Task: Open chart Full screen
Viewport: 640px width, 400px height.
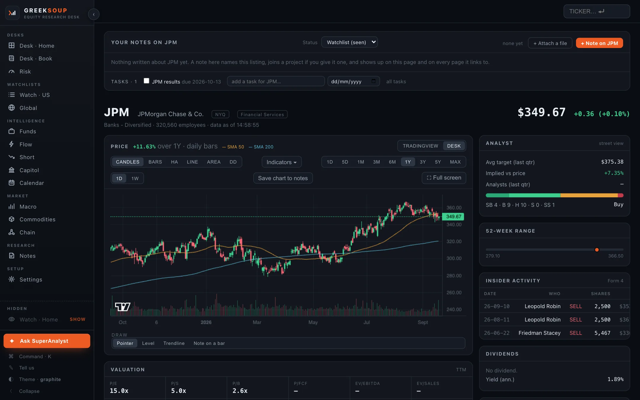Action: point(444,178)
